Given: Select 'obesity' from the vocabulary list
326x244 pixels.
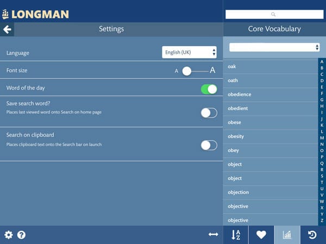Looking at the screenshot, I should coord(236,136).
